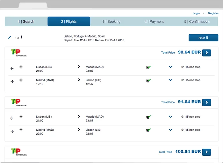223x163 pixels.
Task: Click the Register link
Action: (x=213, y=13)
